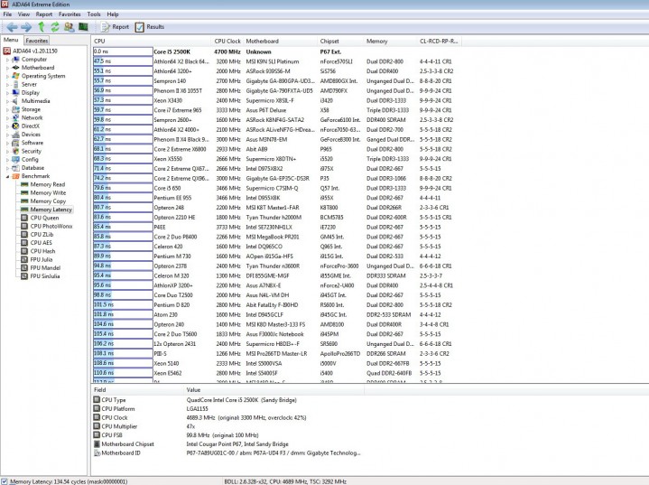Viewport: 649px width, 485px height.
Task: Select the Memory Read benchmark icon
Action: (x=24, y=184)
